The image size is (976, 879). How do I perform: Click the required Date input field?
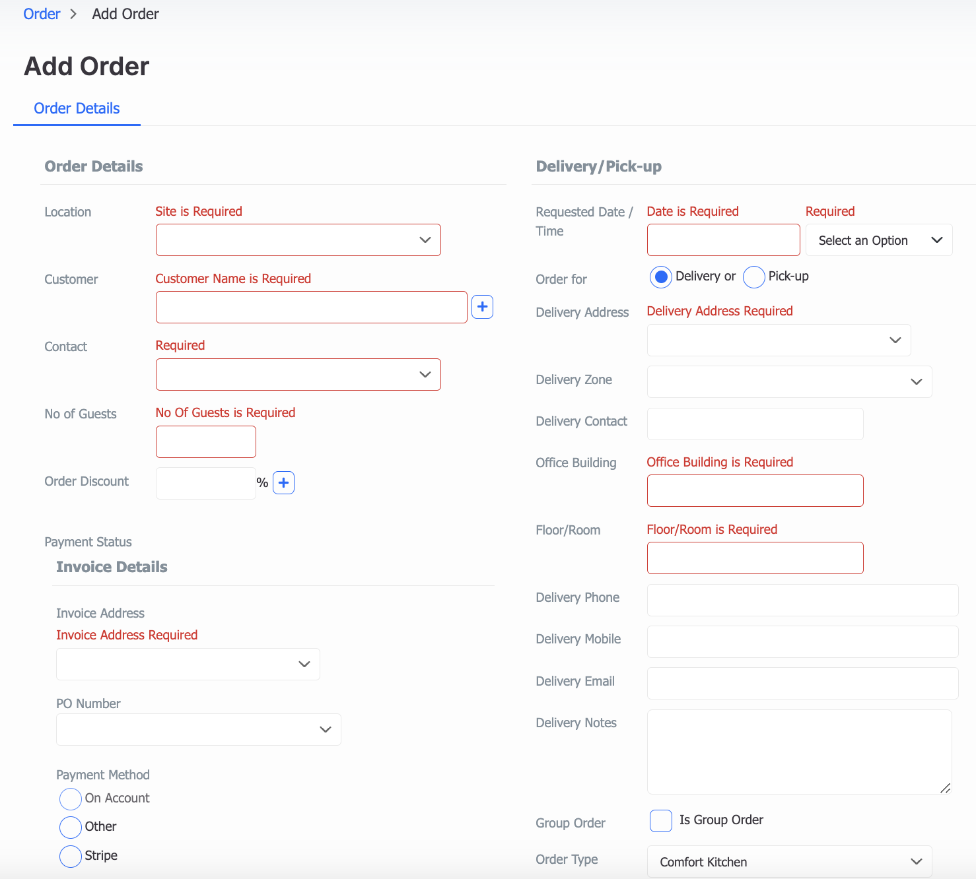(x=722, y=240)
